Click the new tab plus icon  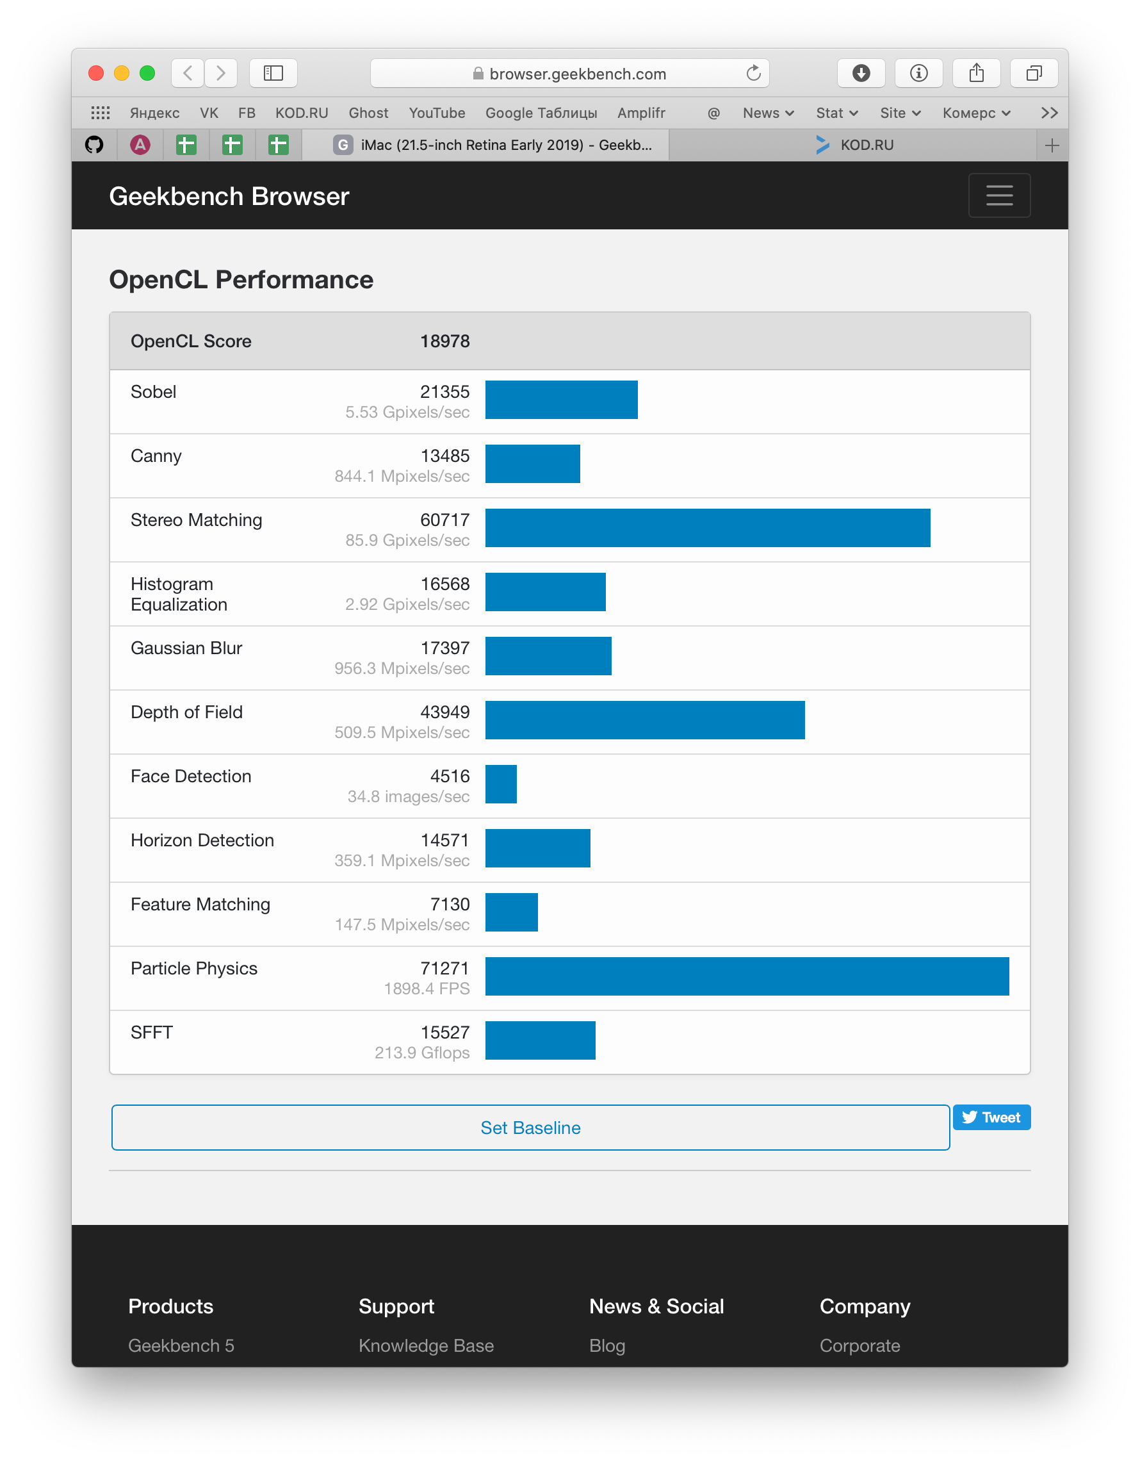pos(1052,145)
